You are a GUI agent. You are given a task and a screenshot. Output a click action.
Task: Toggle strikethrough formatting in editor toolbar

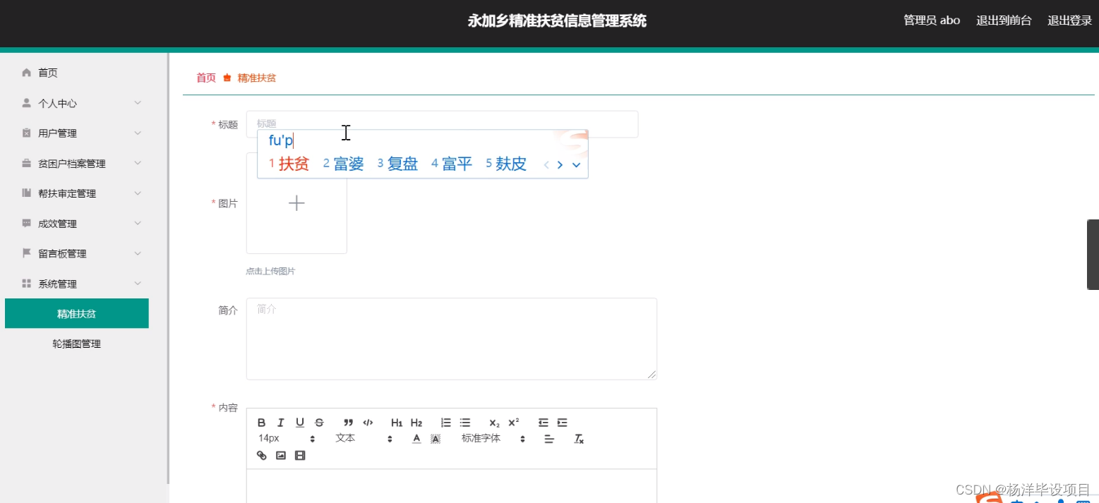click(x=319, y=423)
